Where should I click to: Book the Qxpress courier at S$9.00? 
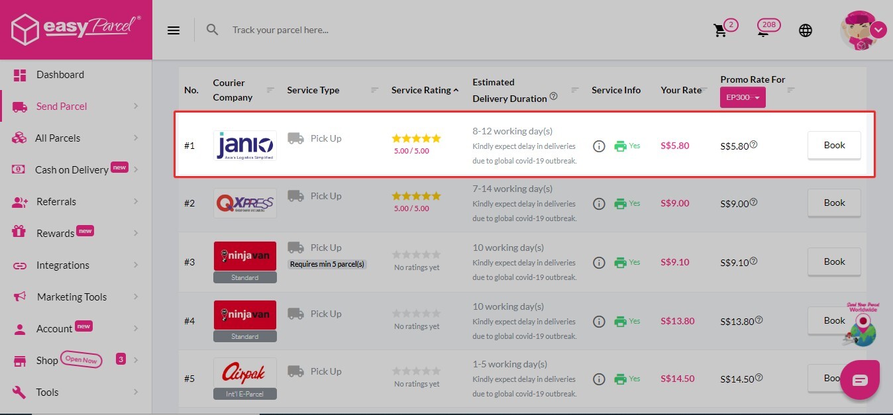coord(834,203)
